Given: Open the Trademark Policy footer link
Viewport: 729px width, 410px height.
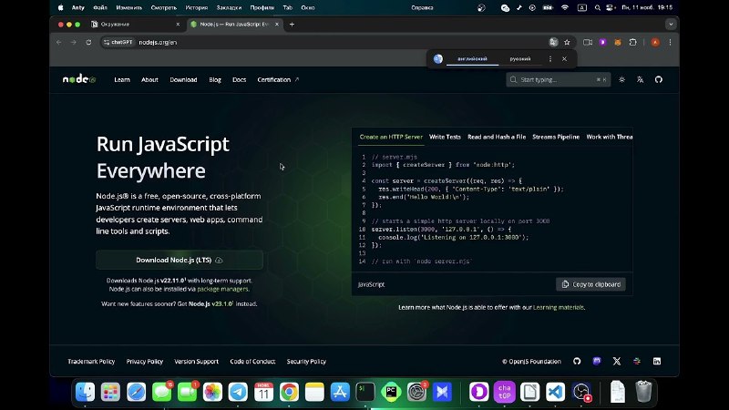Looking at the screenshot, I should tap(91, 361).
